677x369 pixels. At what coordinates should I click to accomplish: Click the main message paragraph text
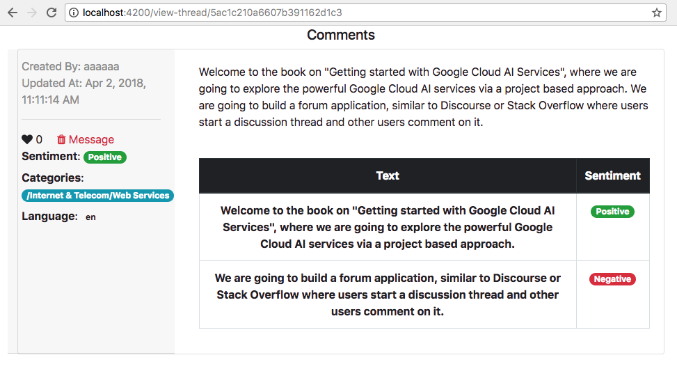(424, 97)
